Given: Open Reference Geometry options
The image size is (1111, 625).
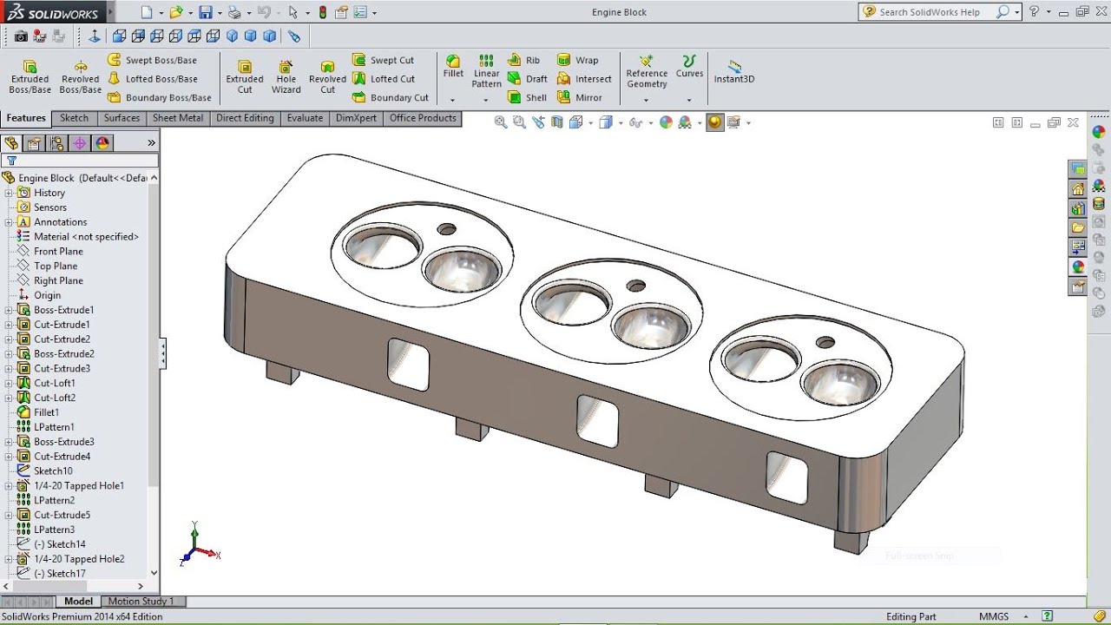Looking at the screenshot, I should coord(647,72).
